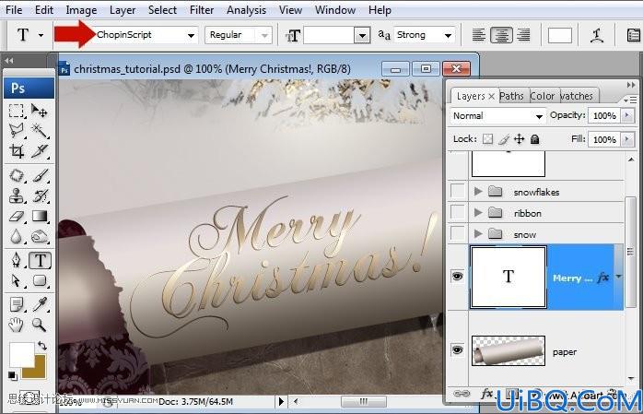
Task: Show the ribbon layer group
Action: point(458,212)
